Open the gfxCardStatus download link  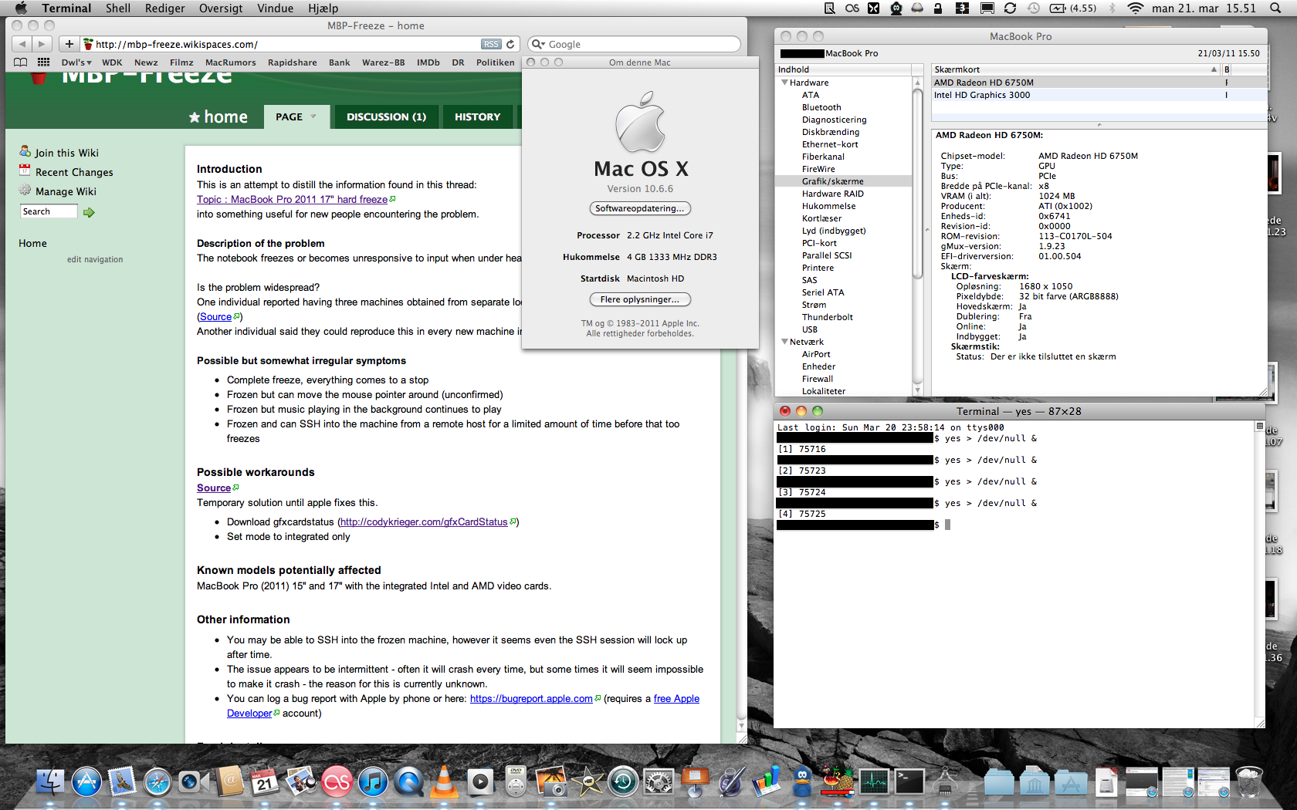tap(424, 522)
